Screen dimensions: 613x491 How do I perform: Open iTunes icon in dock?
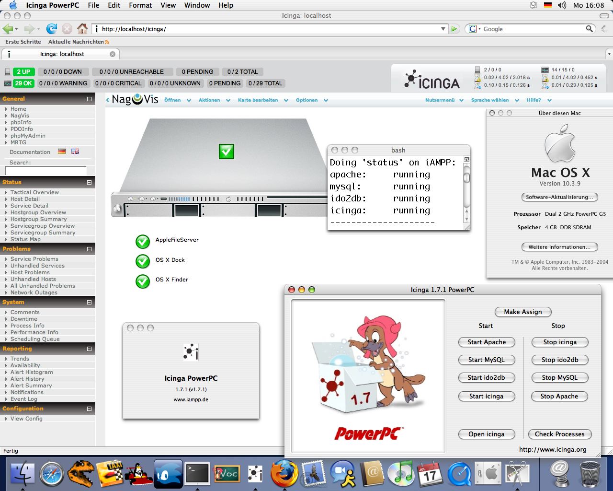coord(401,473)
